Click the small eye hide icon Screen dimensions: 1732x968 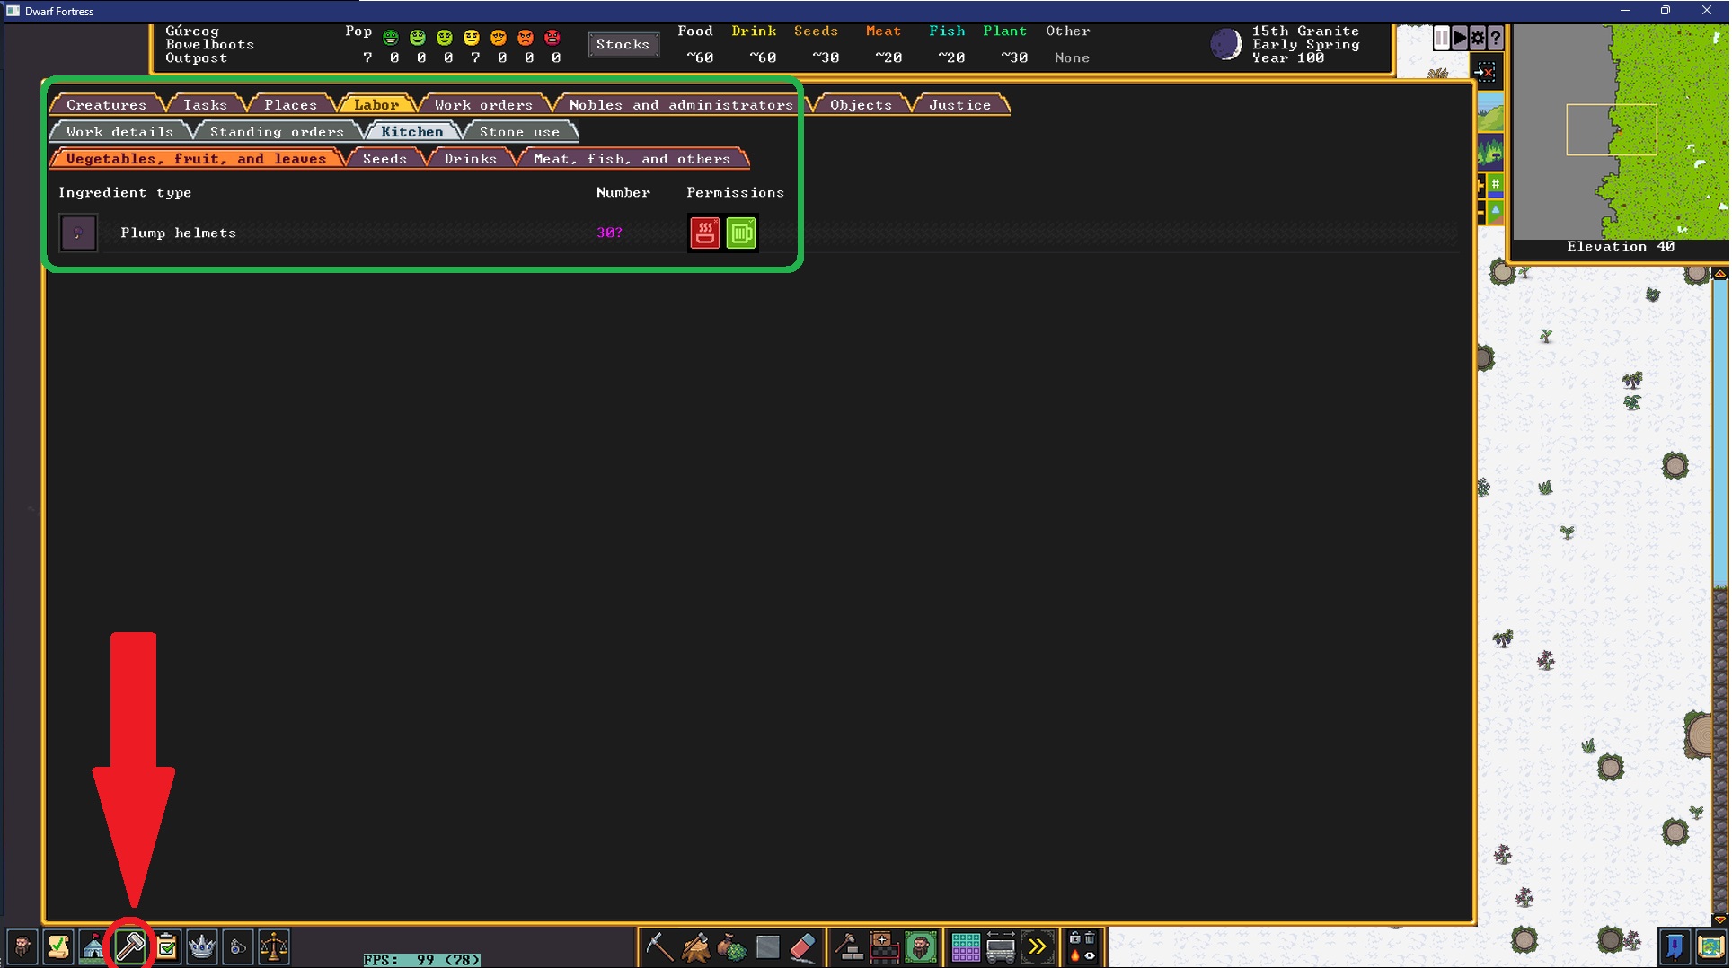pyautogui.click(x=1090, y=955)
